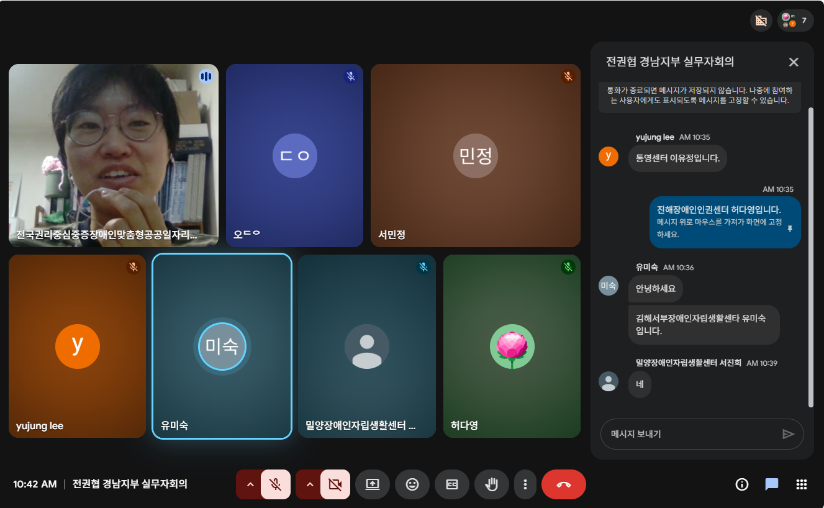
Task: Toggle the chat panel icon
Action: click(x=771, y=484)
